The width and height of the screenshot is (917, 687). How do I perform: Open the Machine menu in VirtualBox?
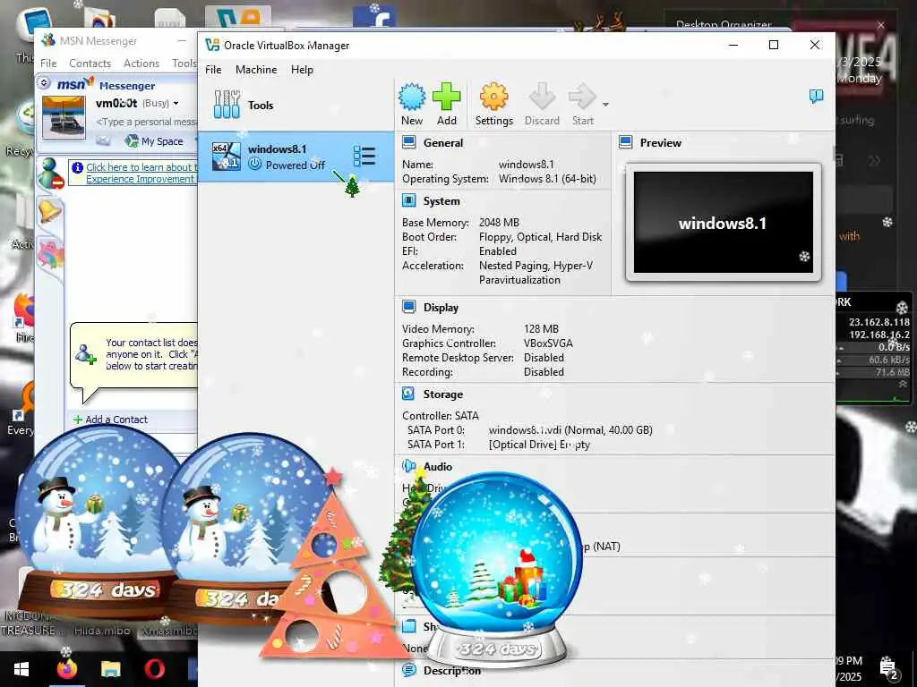tap(256, 70)
